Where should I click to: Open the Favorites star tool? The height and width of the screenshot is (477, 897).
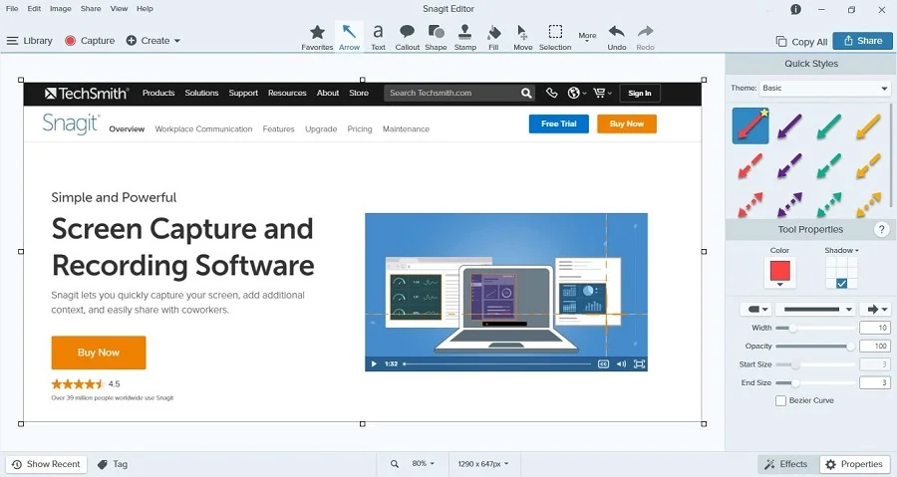click(x=317, y=37)
